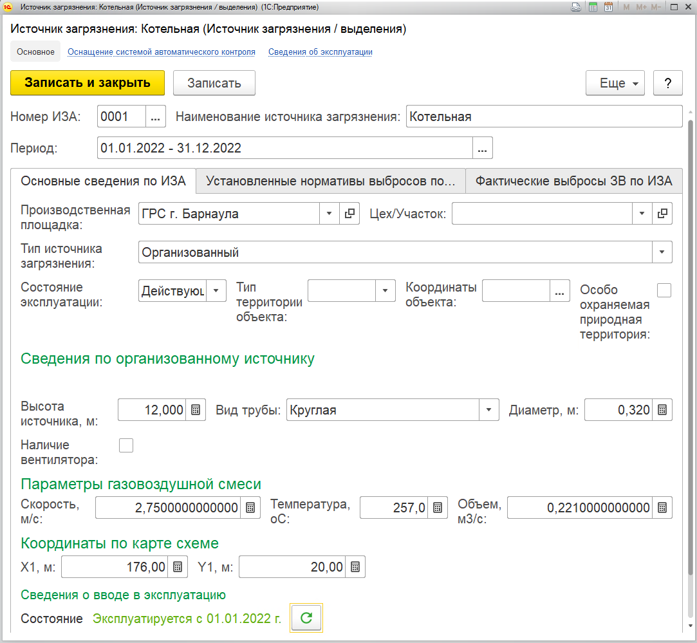Viewport: 697px width, 643px height.
Task: Click scrollbar down arrow at bottom right
Action: click(x=691, y=626)
